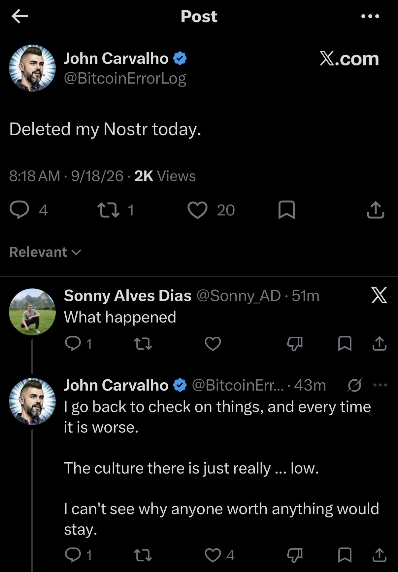Repost John Carvalho's 43m reply
Viewport: 398px width, 572px height.
143,555
